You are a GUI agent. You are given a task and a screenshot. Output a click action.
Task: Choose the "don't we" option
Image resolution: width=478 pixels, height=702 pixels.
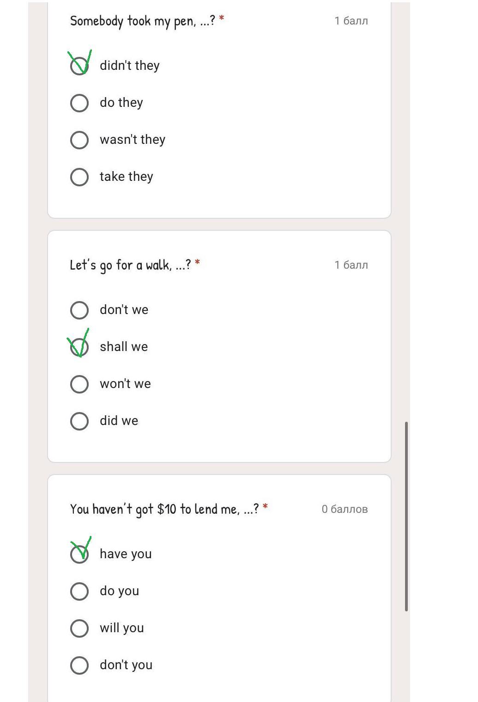click(x=79, y=310)
